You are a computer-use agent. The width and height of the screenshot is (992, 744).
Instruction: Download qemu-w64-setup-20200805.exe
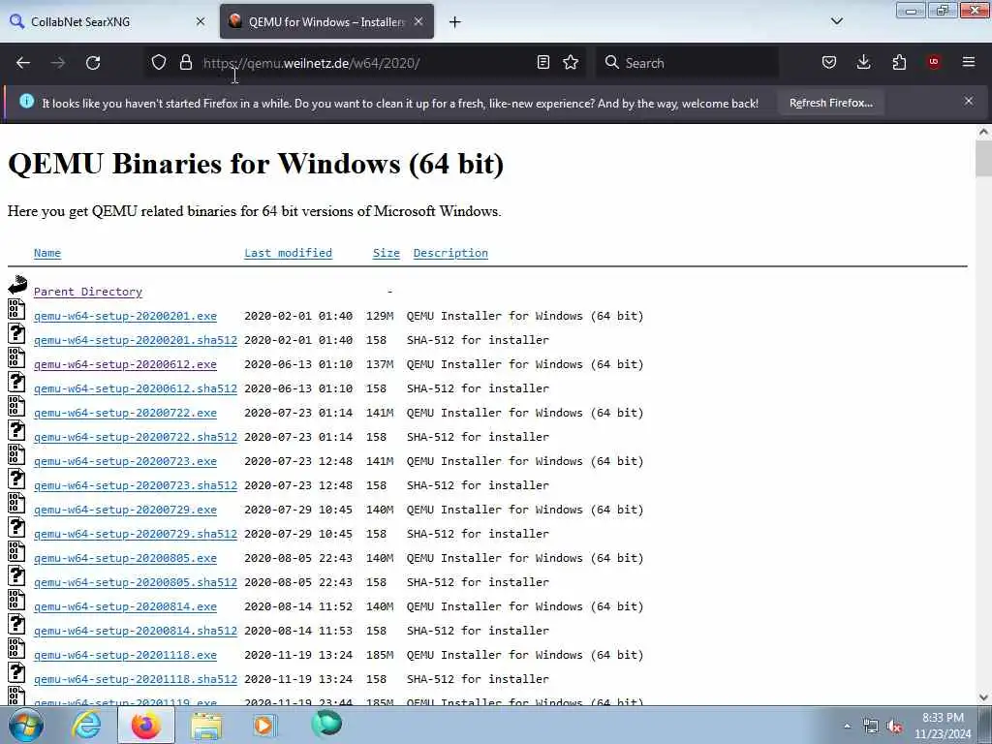(x=125, y=558)
